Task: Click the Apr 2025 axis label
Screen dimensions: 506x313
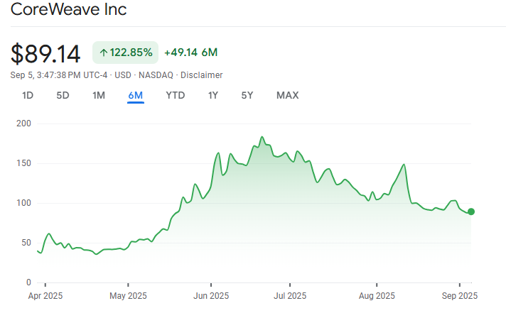Action: 44,295
